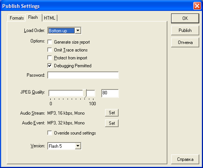
Task: Cancel with the Отмена button
Action: tap(185, 42)
